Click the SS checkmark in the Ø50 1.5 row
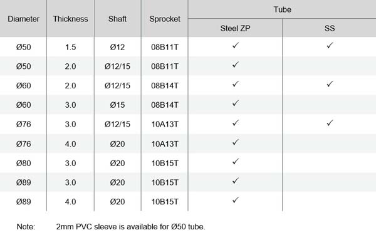The width and height of the screenshot is (376, 235). (330, 45)
